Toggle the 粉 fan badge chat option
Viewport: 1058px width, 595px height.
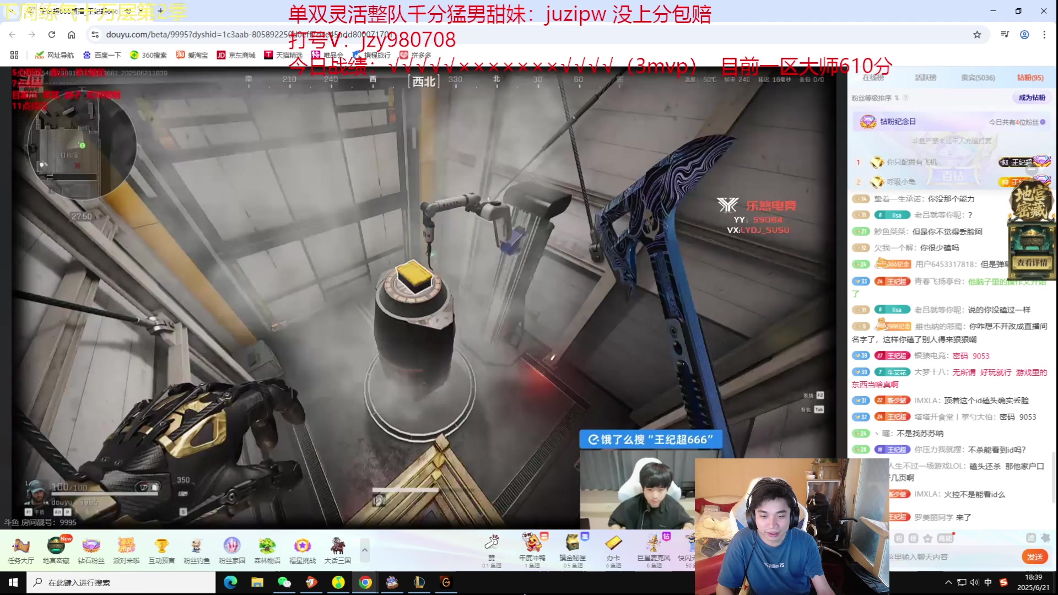point(899,538)
